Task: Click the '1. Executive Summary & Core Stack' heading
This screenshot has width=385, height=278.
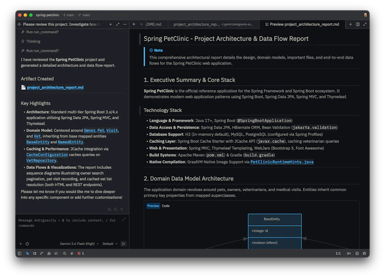Action: click(x=189, y=80)
